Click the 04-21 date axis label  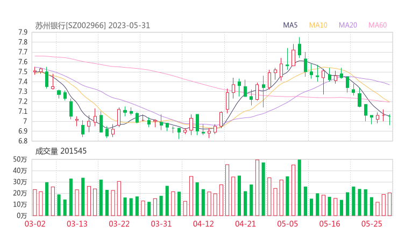coord(245,224)
